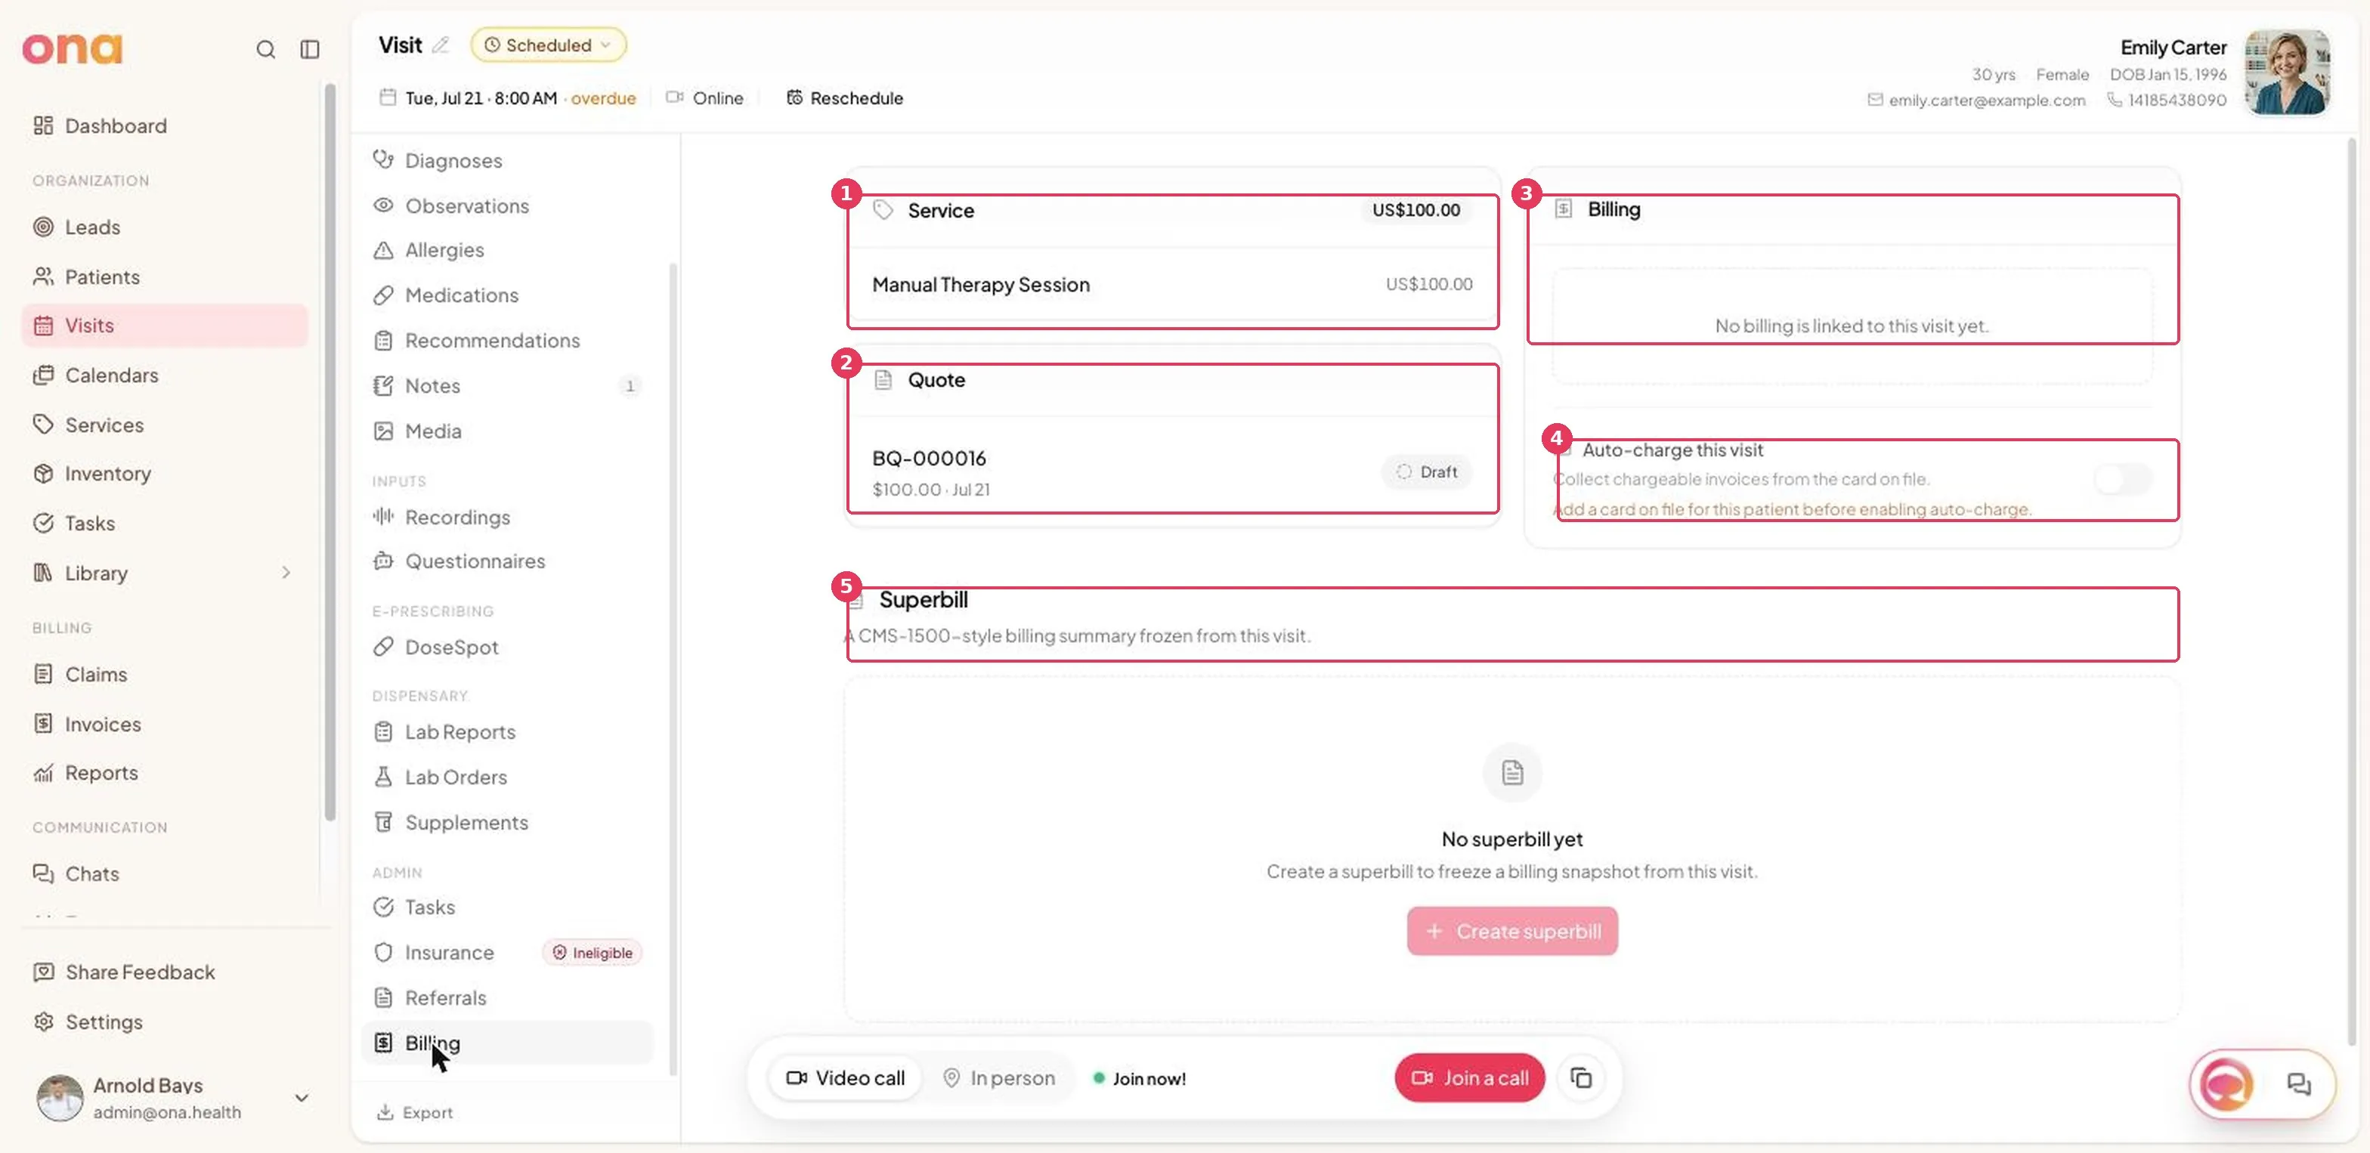Open chat bubbles icon bottom right

pos(2298,1085)
